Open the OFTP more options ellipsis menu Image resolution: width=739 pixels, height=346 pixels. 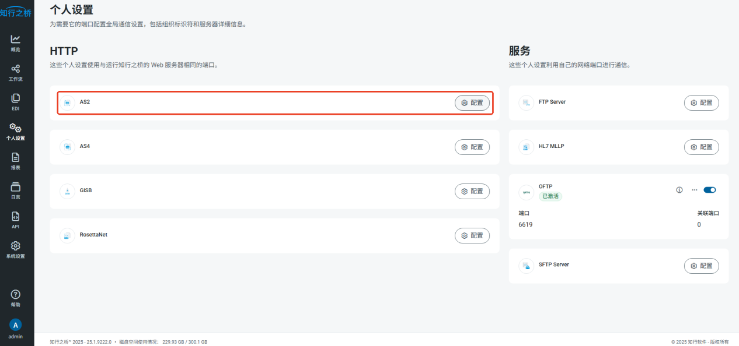pyautogui.click(x=695, y=190)
